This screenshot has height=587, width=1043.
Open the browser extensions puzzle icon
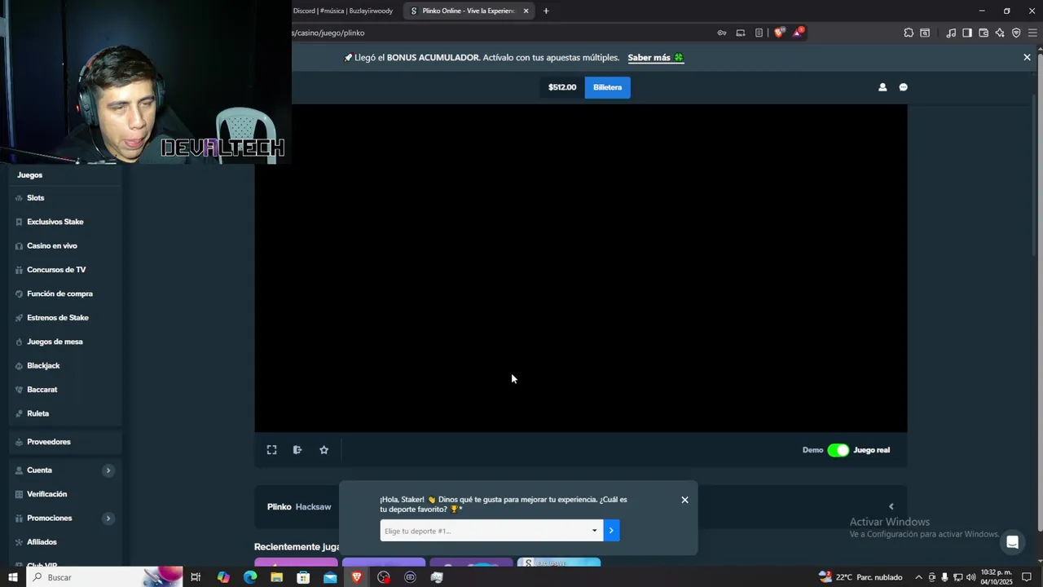909,33
